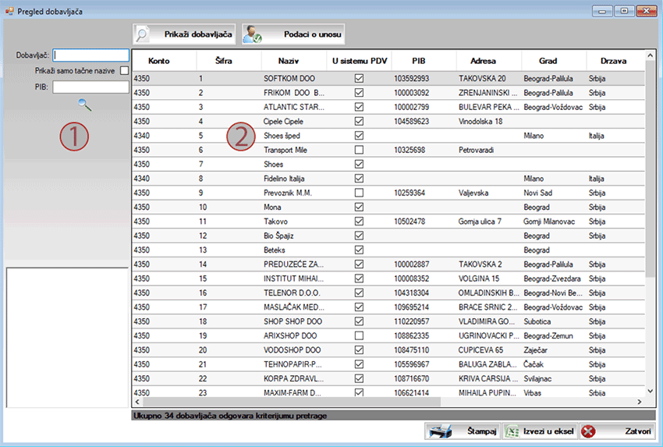Select the Bio Špajiz cell

[x=294, y=236]
